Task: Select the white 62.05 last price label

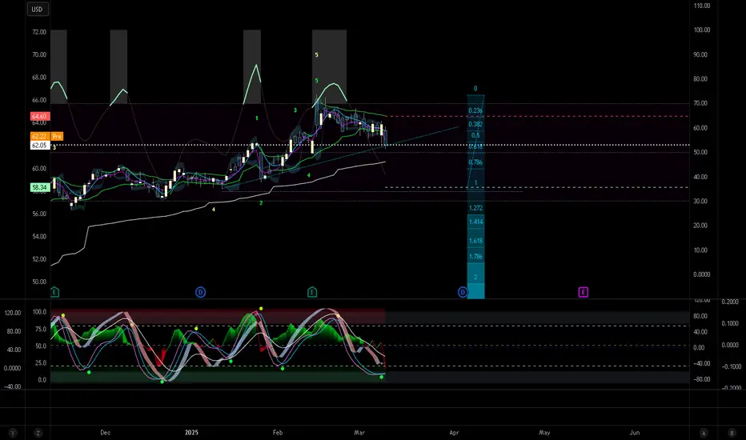Action: point(39,145)
